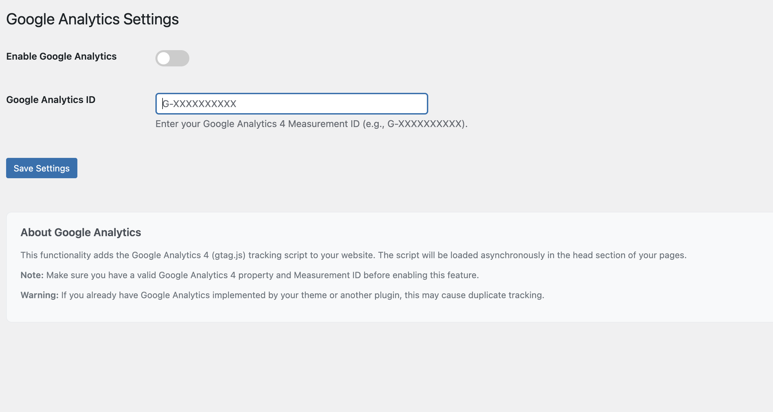Click "your theme or another plugin" in the warning
The width and height of the screenshot is (773, 412).
point(341,295)
